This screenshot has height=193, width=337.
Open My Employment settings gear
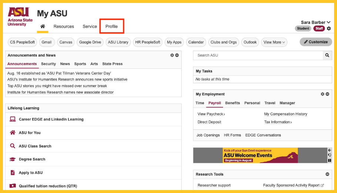click(x=322, y=94)
